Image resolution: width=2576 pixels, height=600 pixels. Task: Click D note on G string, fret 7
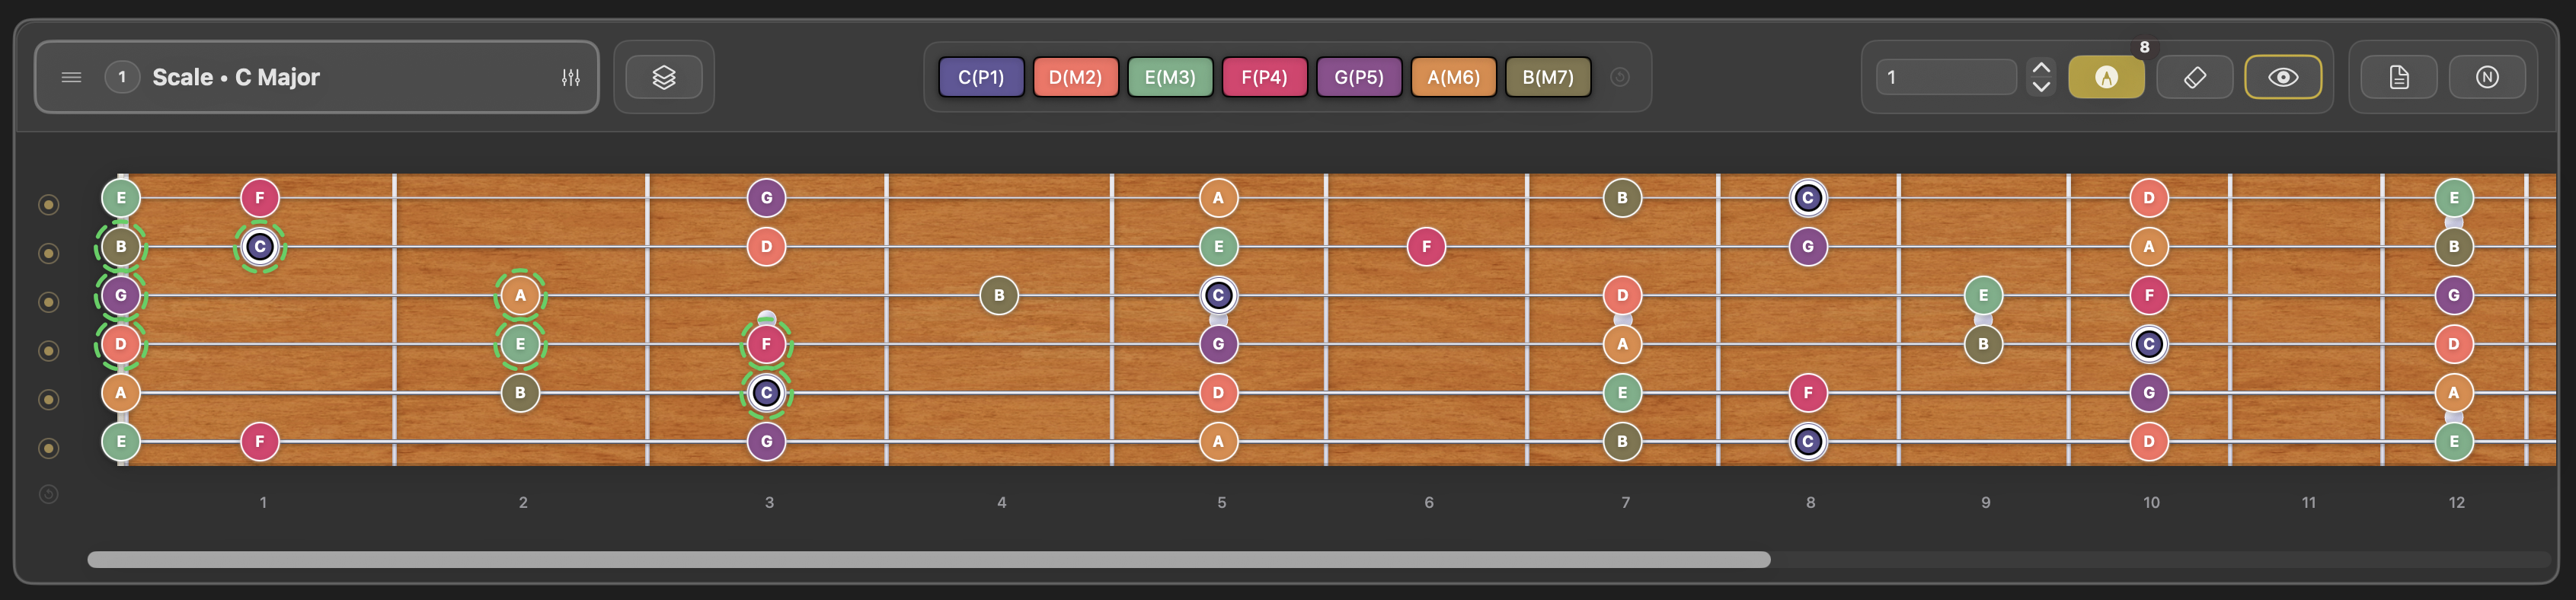pyautogui.click(x=1622, y=295)
